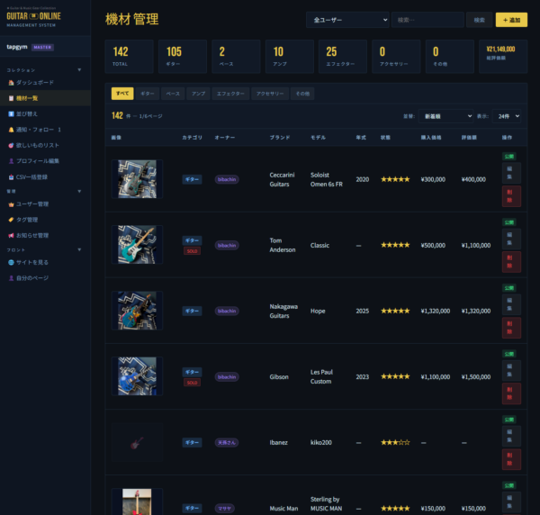540x515 pixels.
Task: Switch to the エフェクター category tab
Action: click(x=230, y=94)
